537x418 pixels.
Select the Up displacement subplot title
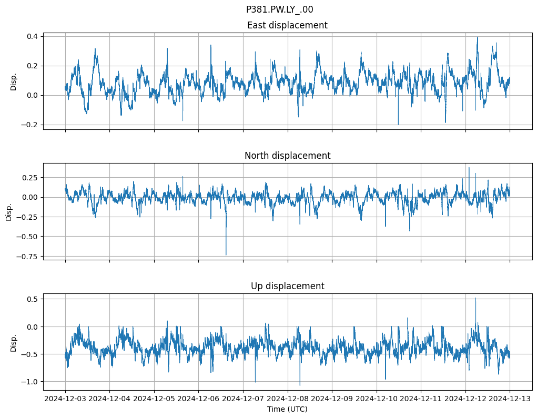point(287,286)
